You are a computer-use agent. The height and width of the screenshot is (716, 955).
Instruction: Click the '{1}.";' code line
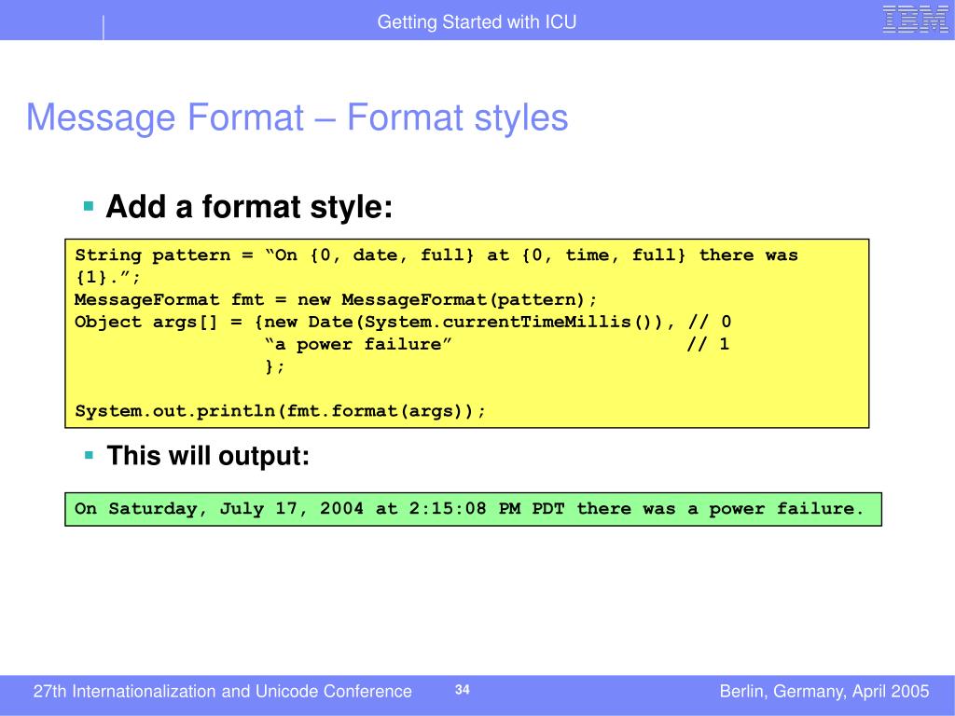[108, 278]
